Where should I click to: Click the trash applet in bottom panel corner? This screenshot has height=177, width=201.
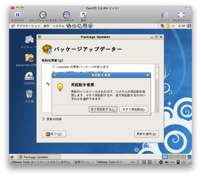click(189, 157)
